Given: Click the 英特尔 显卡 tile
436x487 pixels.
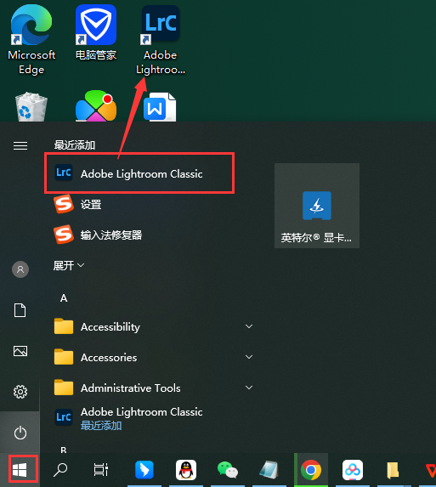Looking at the screenshot, I should [317, 206].
